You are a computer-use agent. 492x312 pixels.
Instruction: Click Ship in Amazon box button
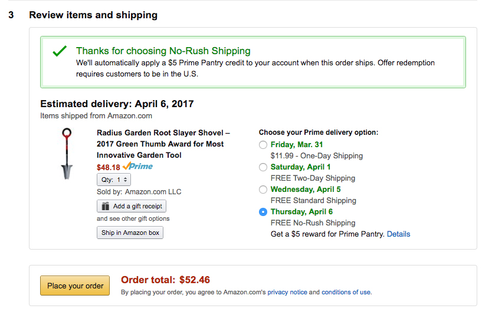pyautogui.click(x=130, y=233)
